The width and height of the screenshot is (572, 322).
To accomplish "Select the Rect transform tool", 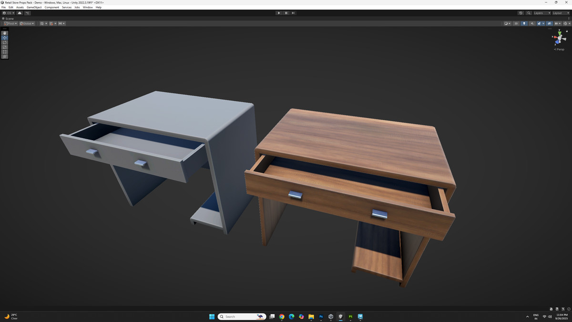I will pos(5,52).
